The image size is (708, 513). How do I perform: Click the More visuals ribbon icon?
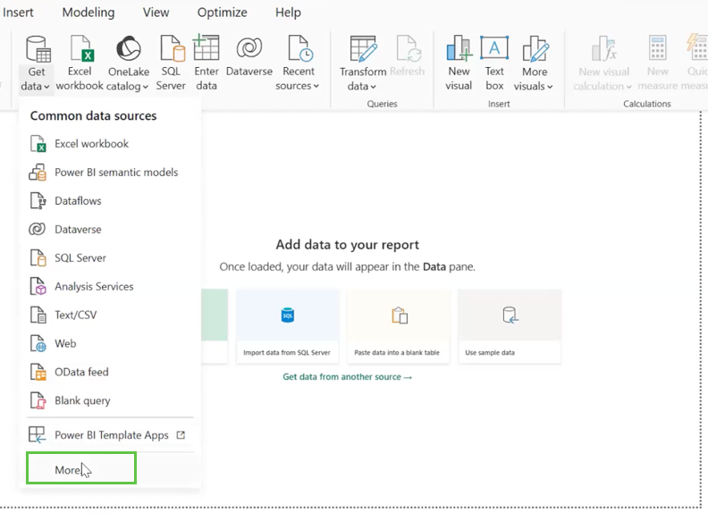tap(535, 49)
